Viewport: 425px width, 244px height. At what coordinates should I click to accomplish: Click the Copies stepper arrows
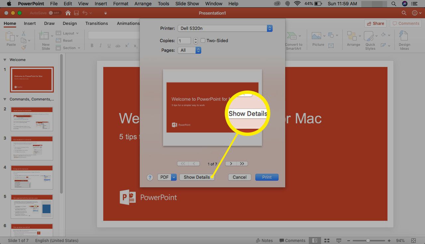tap(196, 41)
